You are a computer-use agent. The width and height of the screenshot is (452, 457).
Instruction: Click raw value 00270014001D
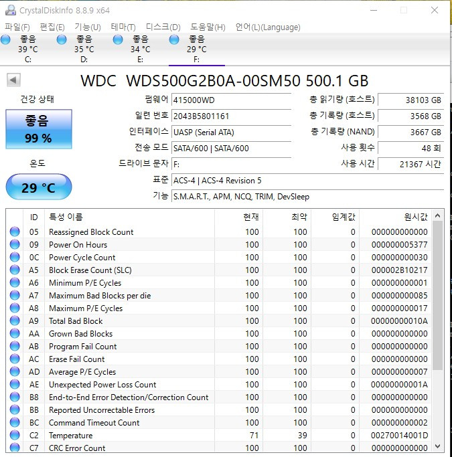coord(400,436)
